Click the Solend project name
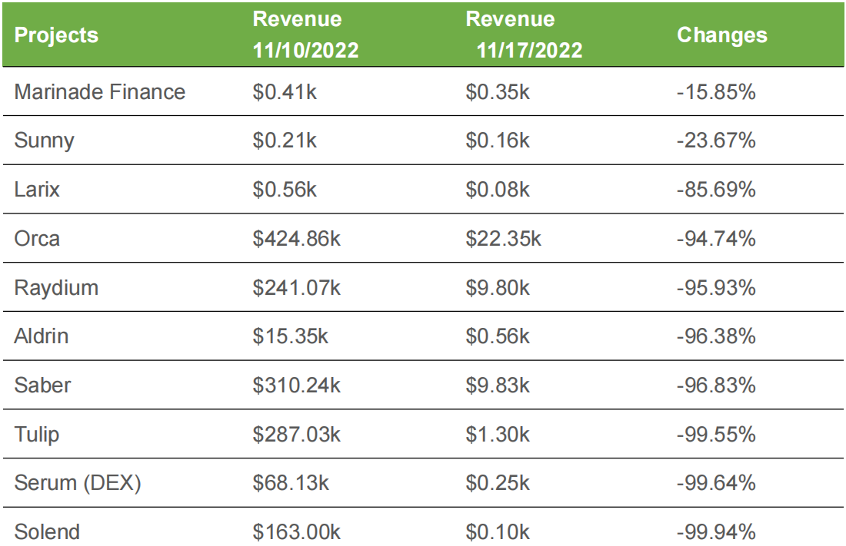 47,531
